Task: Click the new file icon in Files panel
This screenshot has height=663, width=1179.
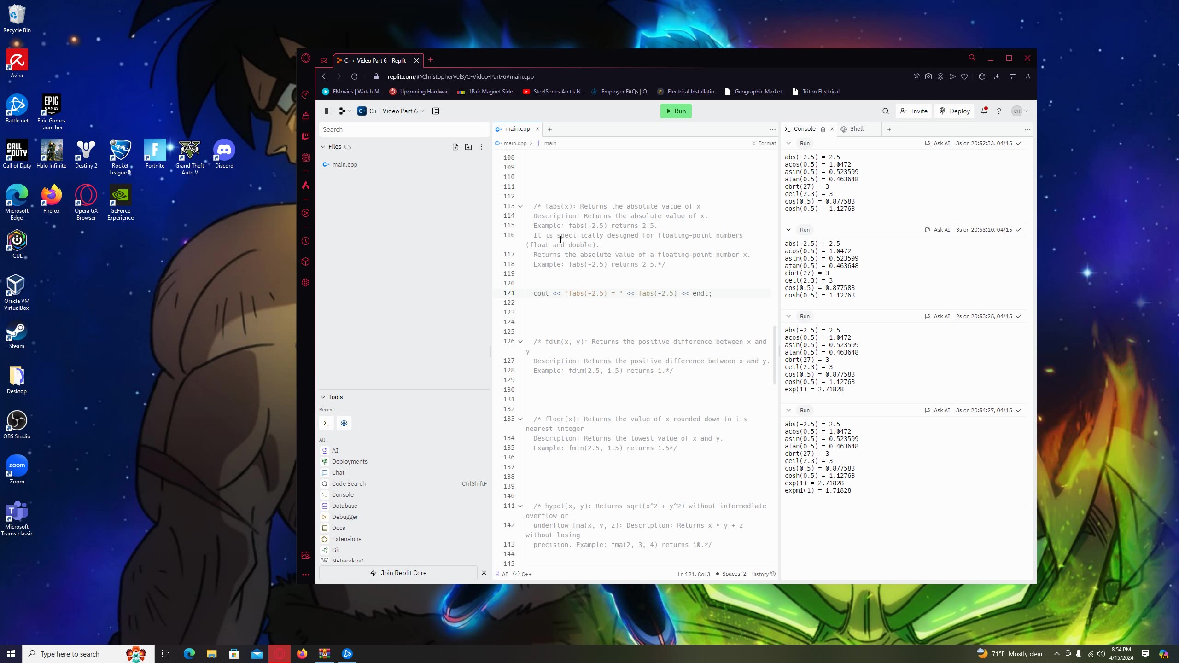Action: pyautogui.click(x=455, y=147)
